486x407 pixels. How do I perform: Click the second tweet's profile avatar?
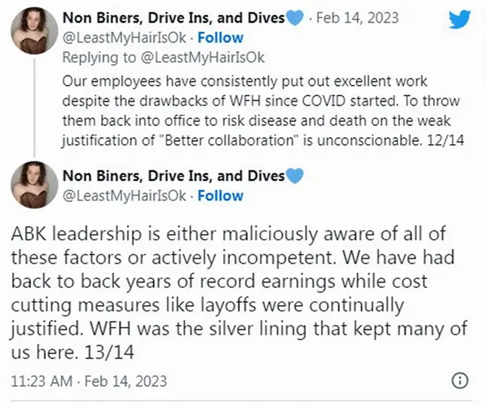pyautogui.click(x=32, y=188)
